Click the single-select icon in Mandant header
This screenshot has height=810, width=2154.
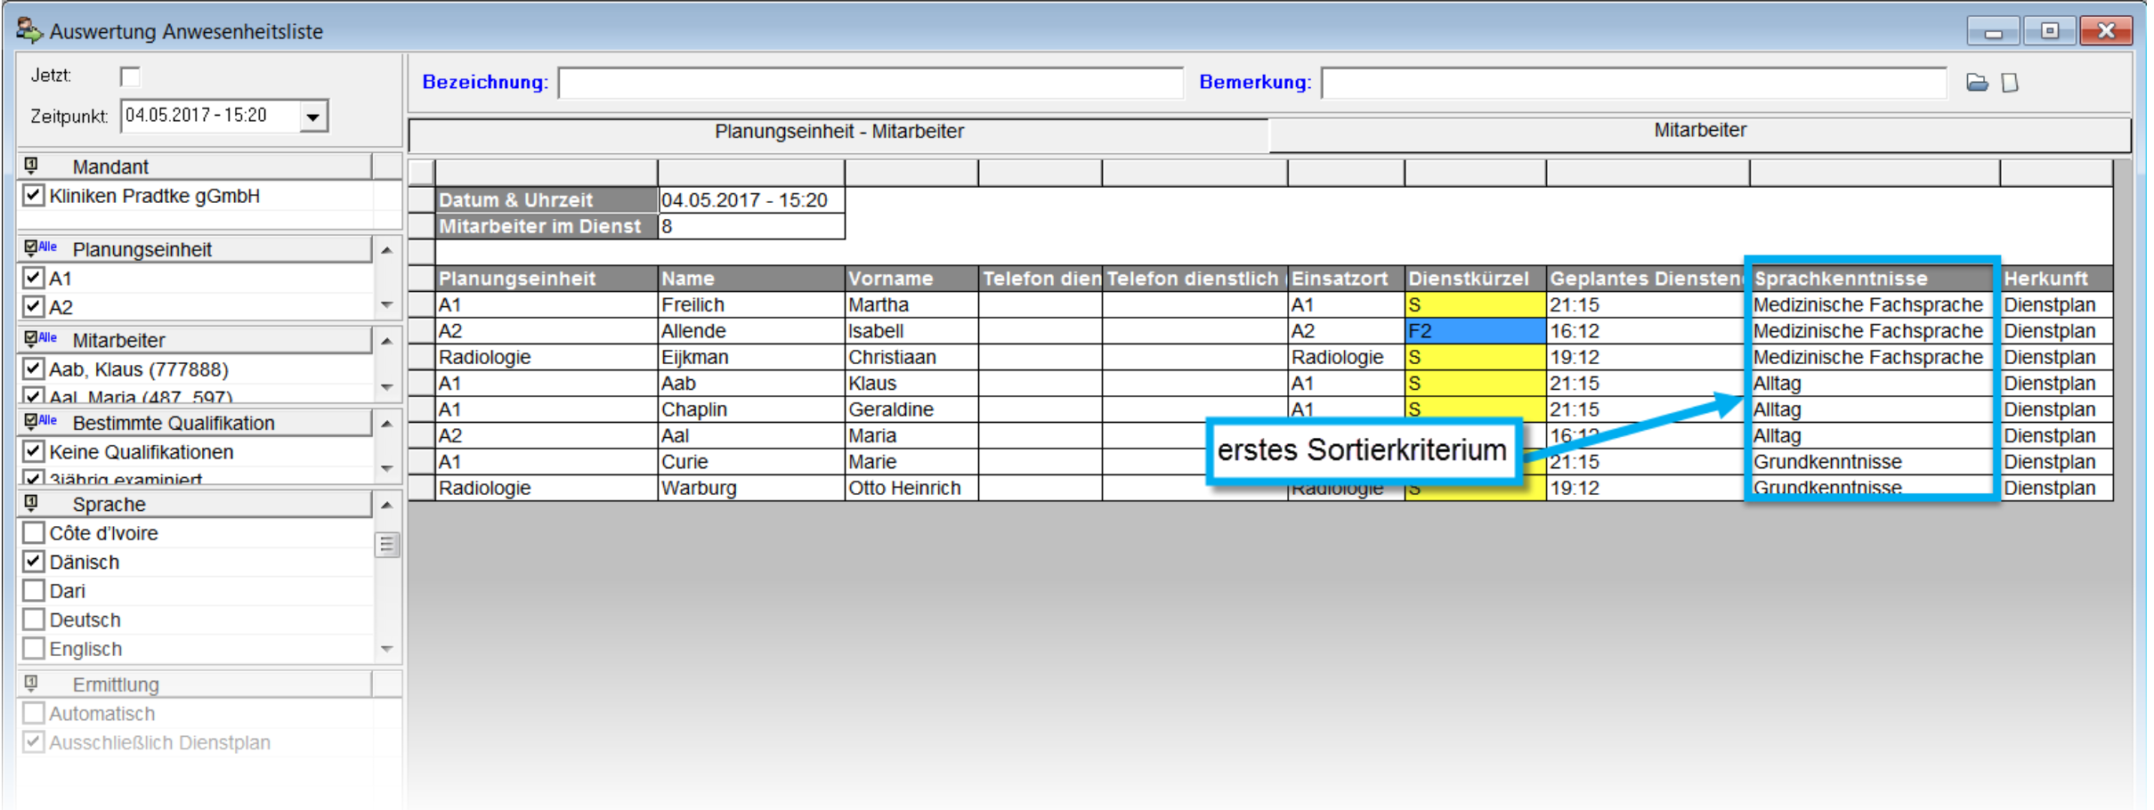click(x=31, y=166)
